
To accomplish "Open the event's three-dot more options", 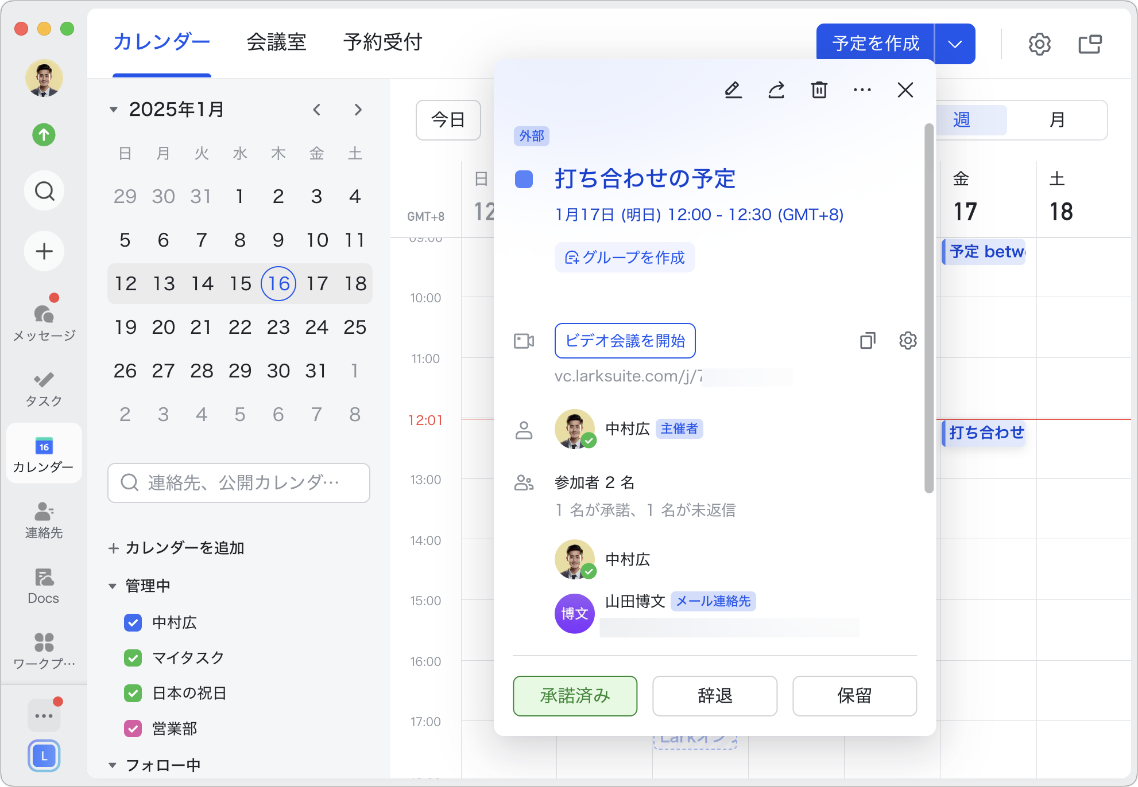I will point(862,90).
